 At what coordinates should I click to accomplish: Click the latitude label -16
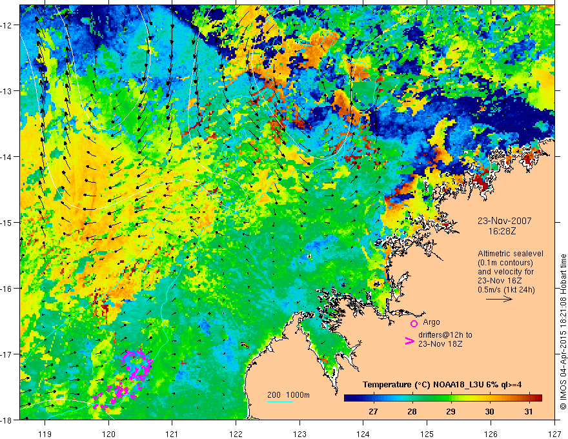(x=7, y=289)
